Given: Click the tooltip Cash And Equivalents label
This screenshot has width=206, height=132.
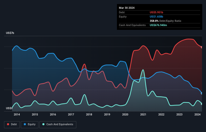Looking at the screenshot, I should coord(132,25).
